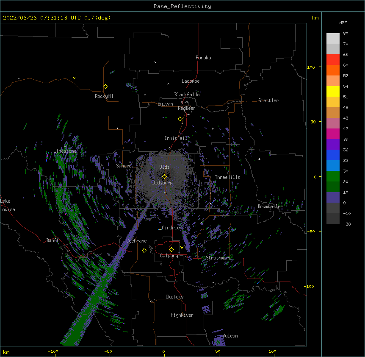Click the ThreeHills town label
Viewport: 365px width, 357px height.
pos(227,177)
